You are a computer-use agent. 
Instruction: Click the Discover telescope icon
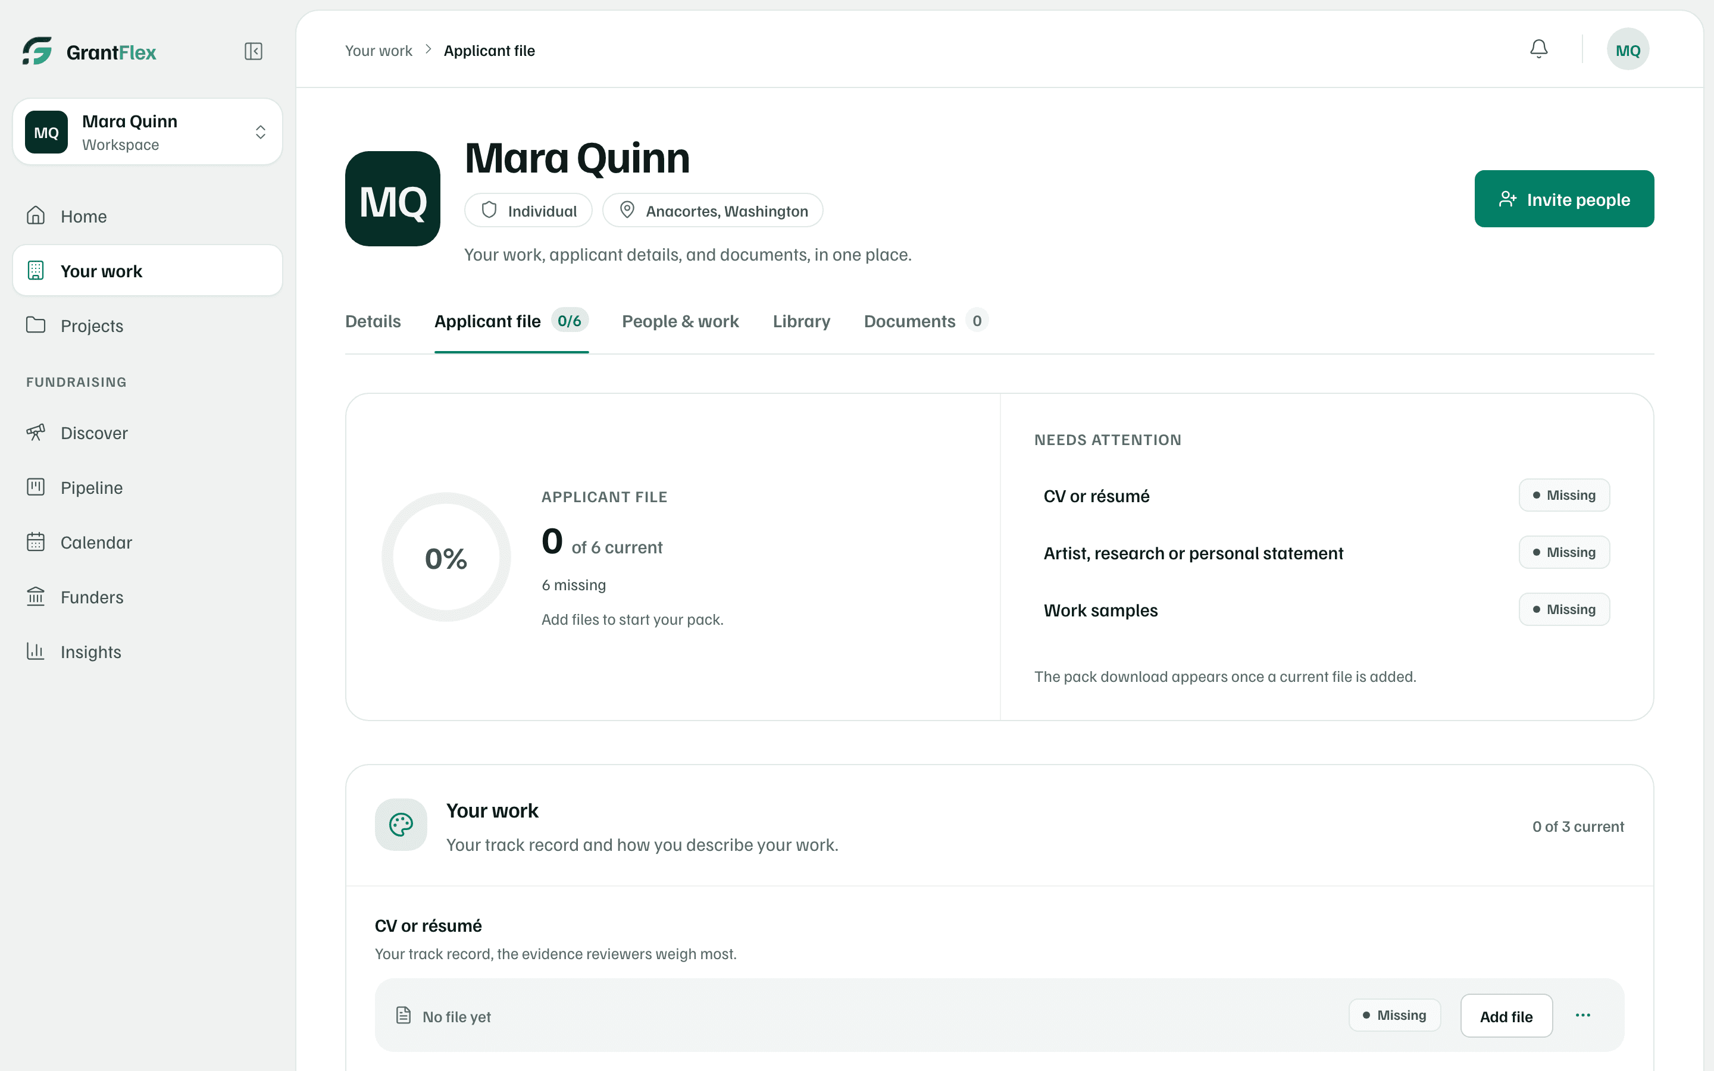pyautogui.click(x=36, y=432)
